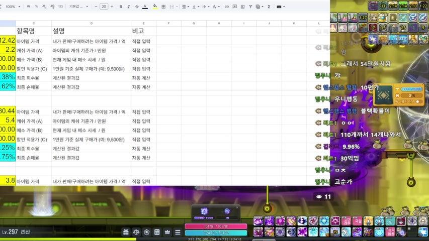Image resolution: width=429 pixels, height=241 pixels.
Task: Click chat message 110개까서 14개나와서
Action: point(371,135)
